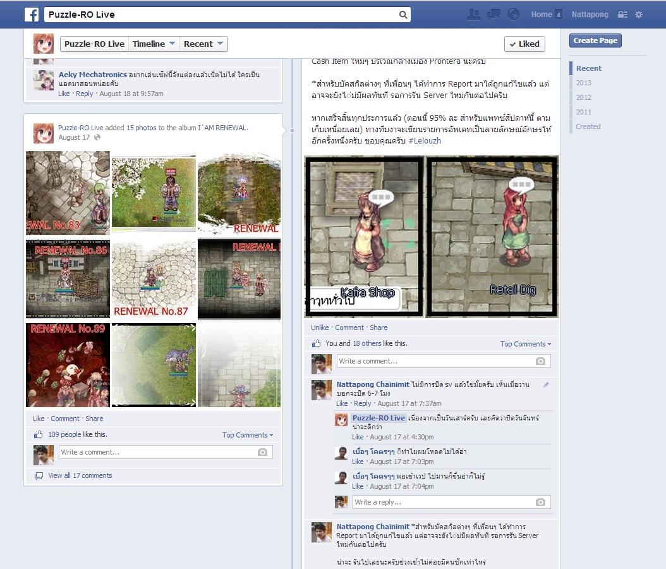Click Aeky Mechatronics profile picture
The image size is (666, 569).
pos(44,80)
